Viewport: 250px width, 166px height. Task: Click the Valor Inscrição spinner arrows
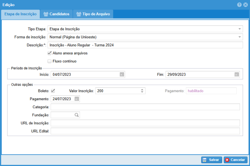point(142,91)
